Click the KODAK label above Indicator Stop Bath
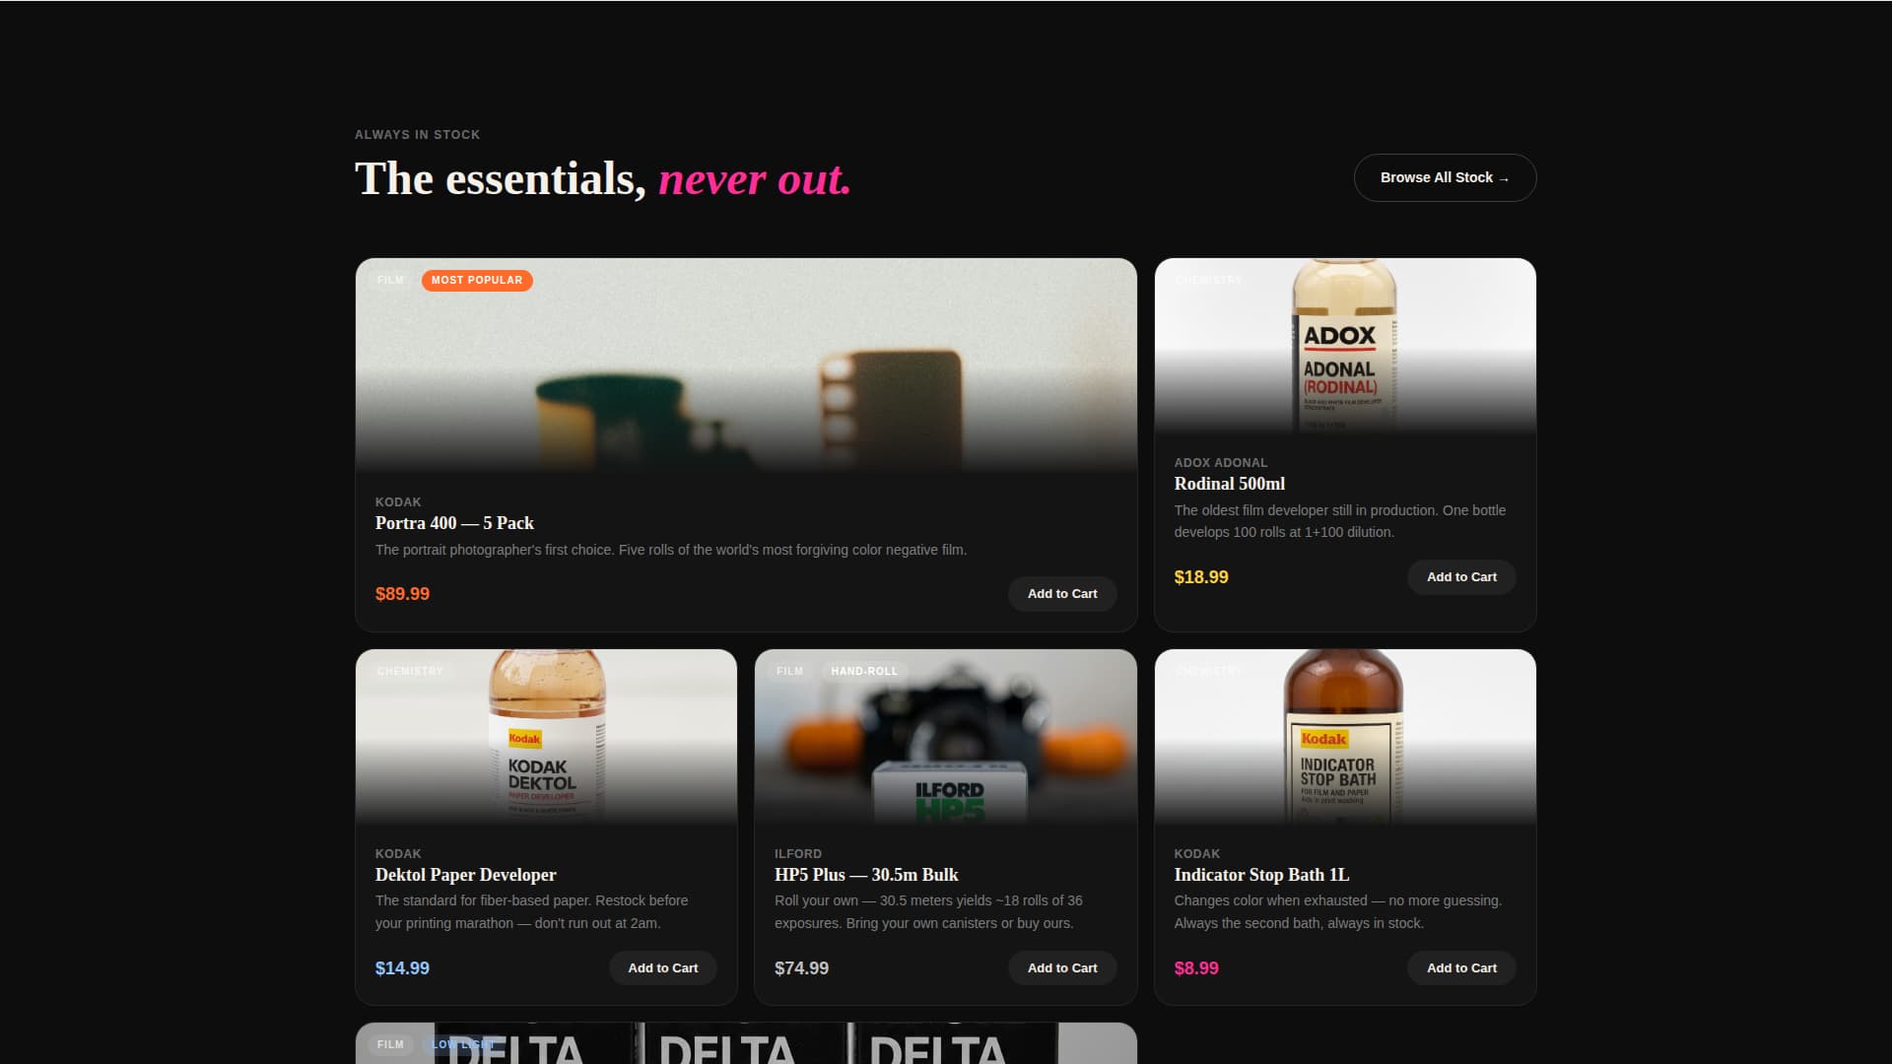The height and width of the screenshot is (1064, 1892). tap(1197, 854)
